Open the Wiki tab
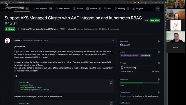The height and width of the screenshot is (105, 186). pos(108,8)
